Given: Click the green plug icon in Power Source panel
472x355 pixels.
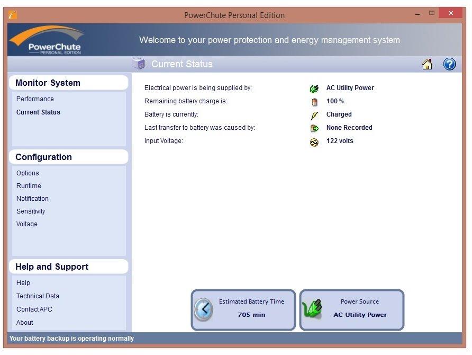Looking at the screenshot, I should click(312, 309).
